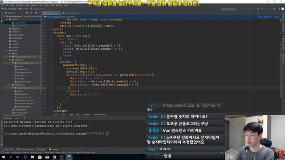Open the View menu
The image size is (285, 160).
point(12,5)
